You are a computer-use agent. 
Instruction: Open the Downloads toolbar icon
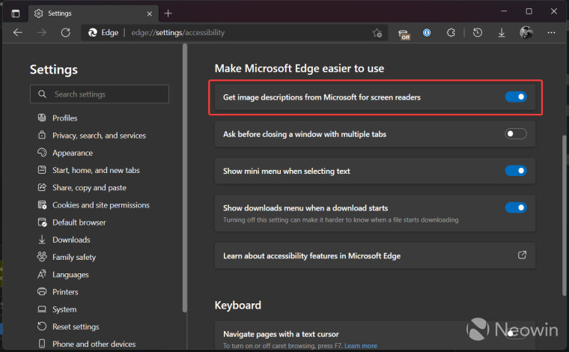point(502,33)
